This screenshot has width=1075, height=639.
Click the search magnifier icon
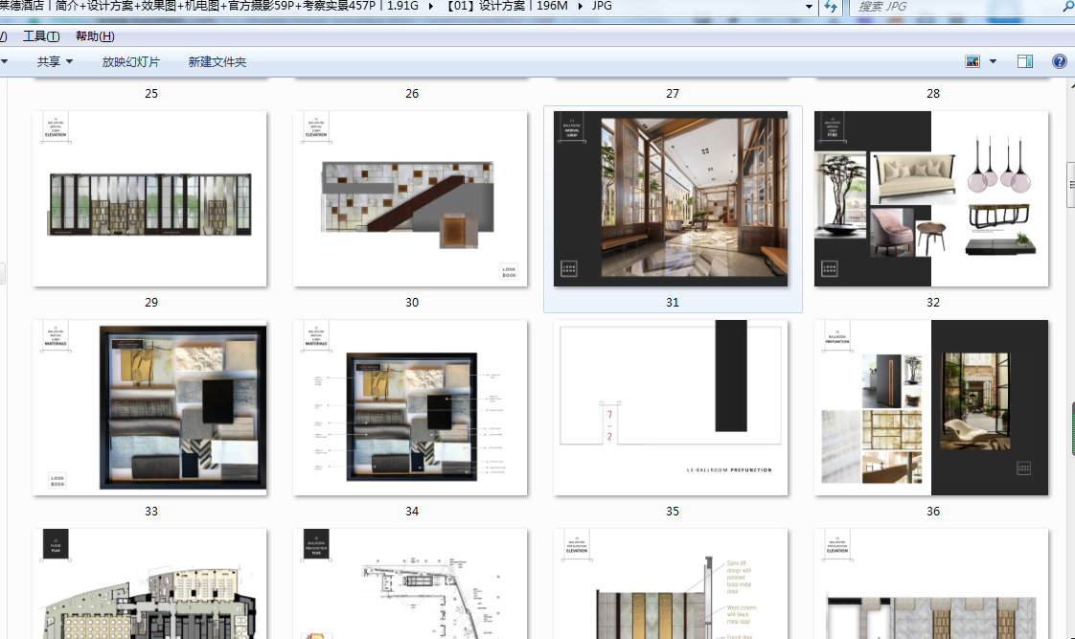tap(1067, 6)
